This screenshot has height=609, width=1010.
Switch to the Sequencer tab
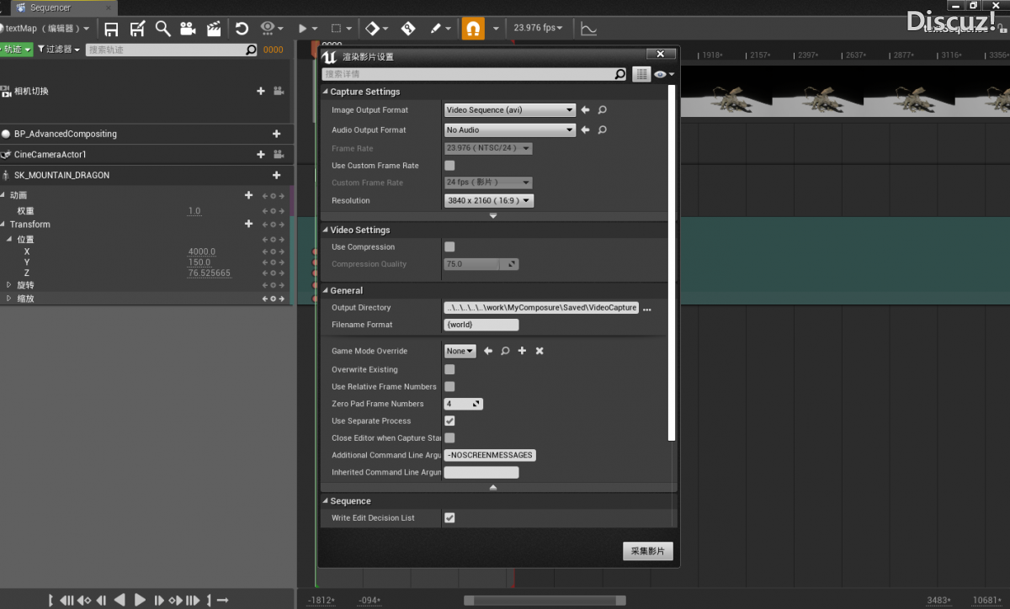pos(50,8)
